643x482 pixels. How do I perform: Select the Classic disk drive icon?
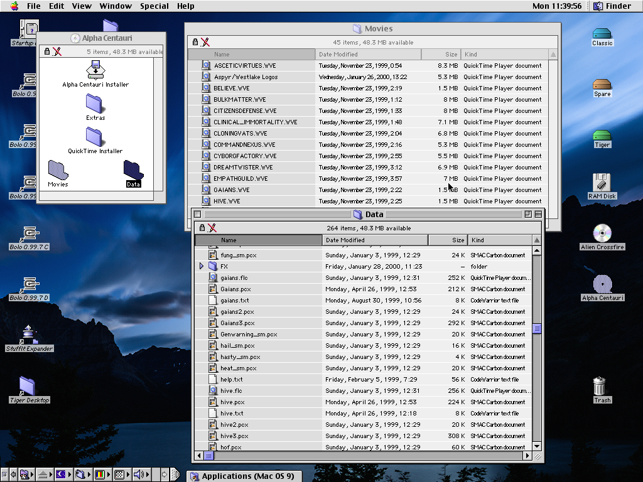tap(602, 33)
